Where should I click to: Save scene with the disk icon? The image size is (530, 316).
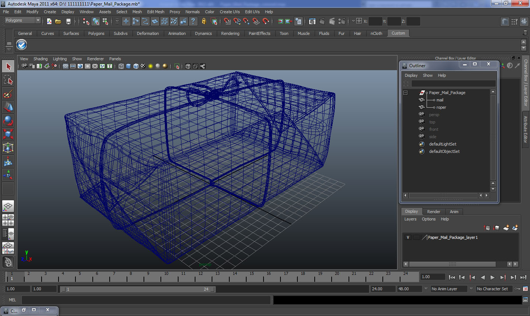[68, 21]
